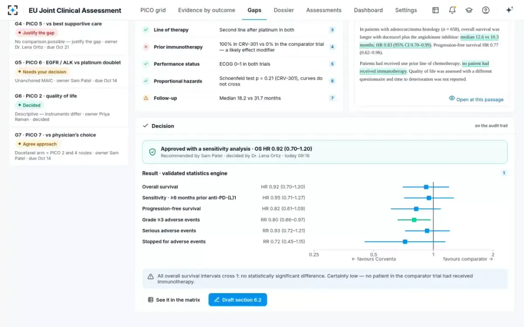Open the Evidence by outcome tab
This screenshot has height=327, width=524.
[x=207, y=10]
